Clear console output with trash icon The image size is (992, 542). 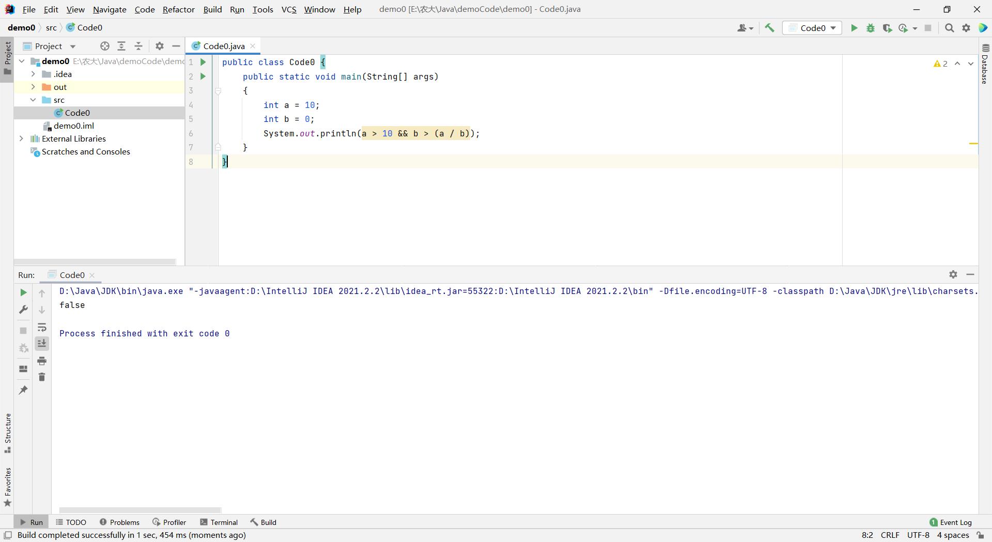click(x=42, y=377)
